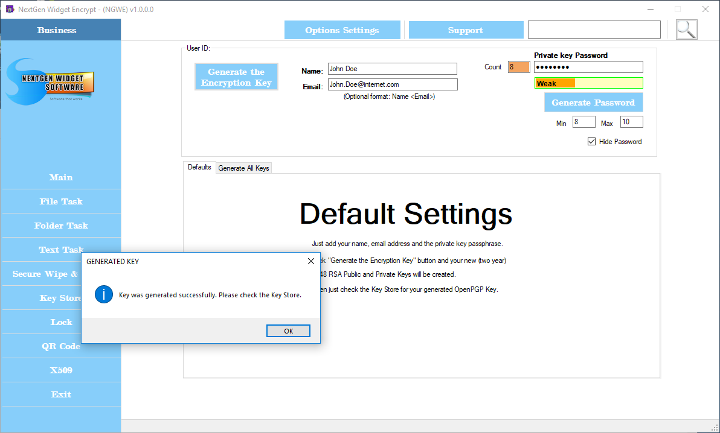Open the Support menu
Screen dimensions: 720x433
click(466, 30)
